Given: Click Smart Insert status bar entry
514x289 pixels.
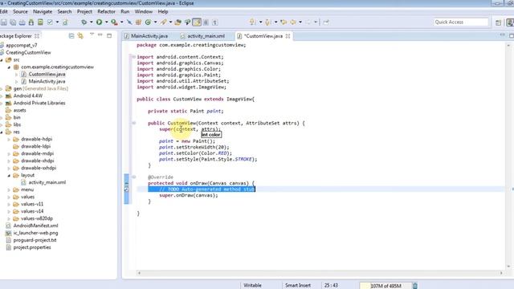Looking at the screenshot, I should (298, 286).
